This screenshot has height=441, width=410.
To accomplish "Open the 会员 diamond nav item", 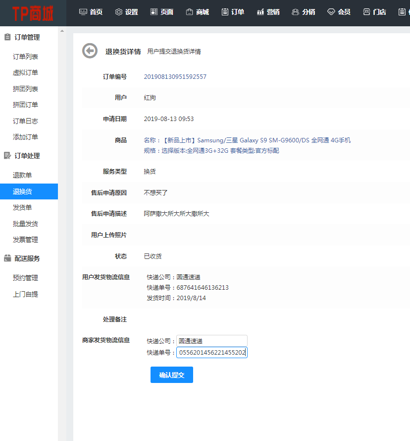I will 339,12.
